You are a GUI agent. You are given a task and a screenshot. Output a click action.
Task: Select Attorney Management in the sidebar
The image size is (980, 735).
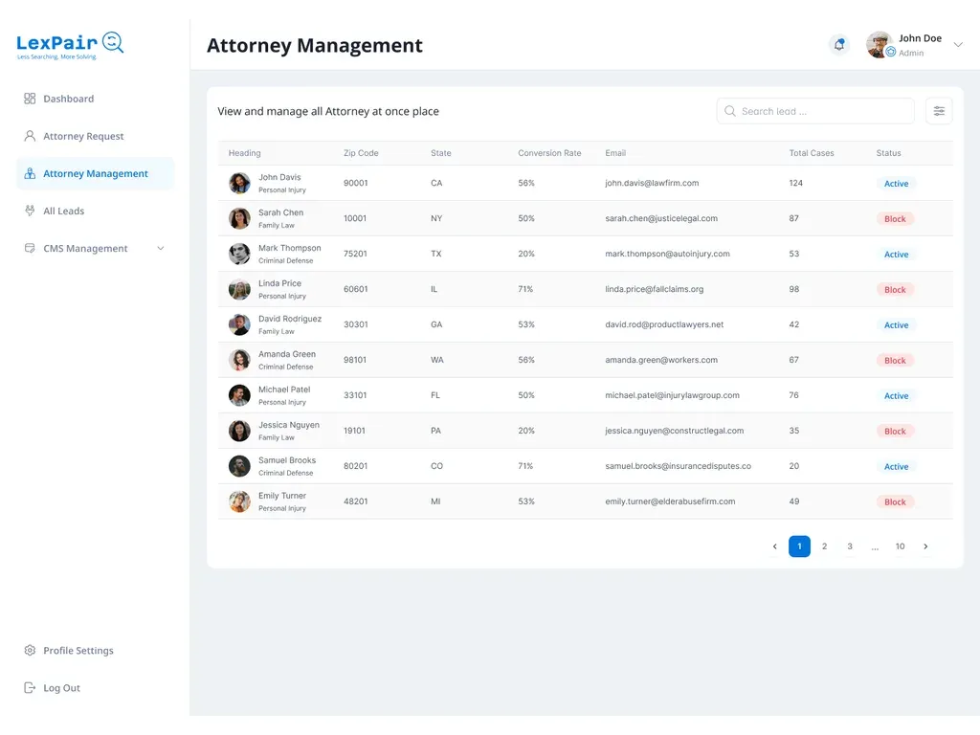pyautogui.click(x=95, y=174)
